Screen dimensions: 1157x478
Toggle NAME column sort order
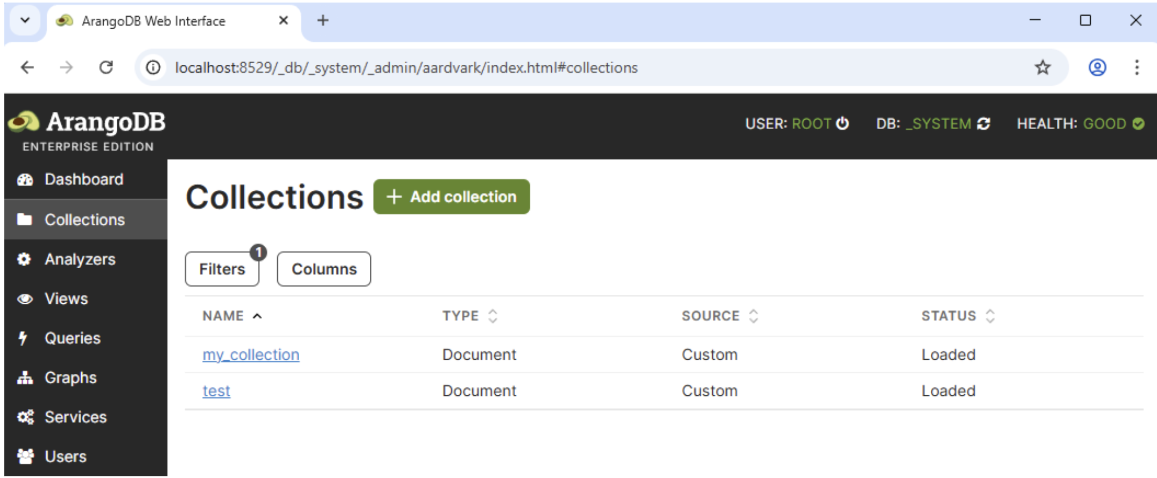[x=258, y=315]
